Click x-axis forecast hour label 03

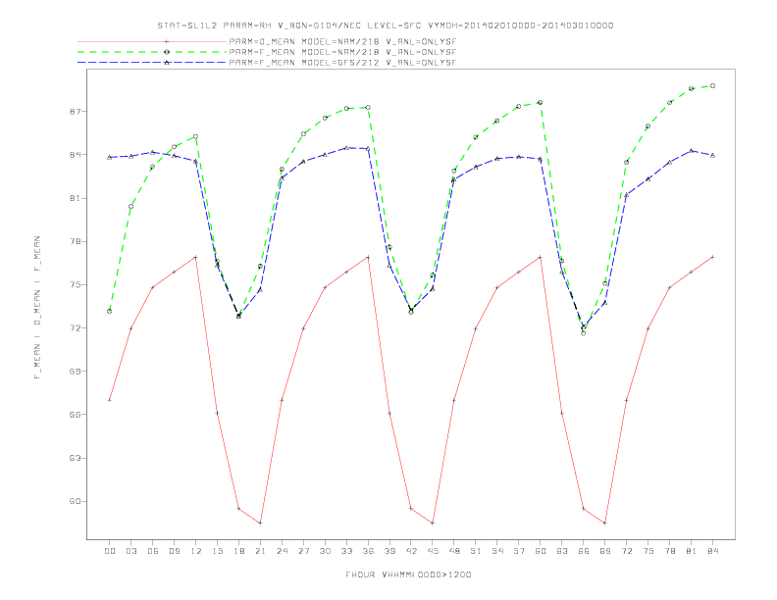click(131, 551)
